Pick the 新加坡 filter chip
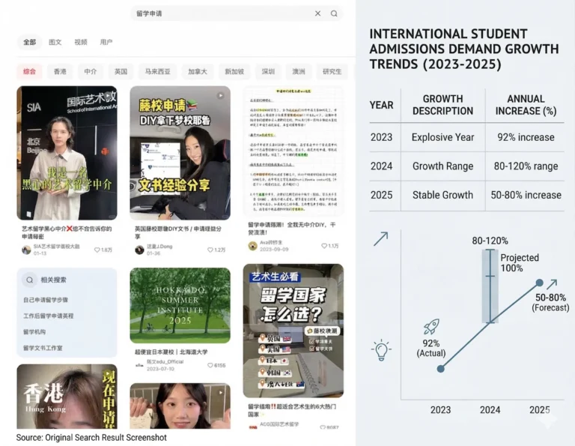This screenshot has height=446, width=575. click(x=234, y=71)
